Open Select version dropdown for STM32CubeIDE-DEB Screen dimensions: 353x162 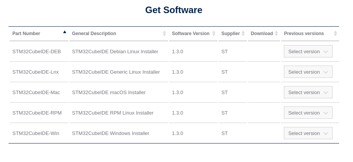308,52
